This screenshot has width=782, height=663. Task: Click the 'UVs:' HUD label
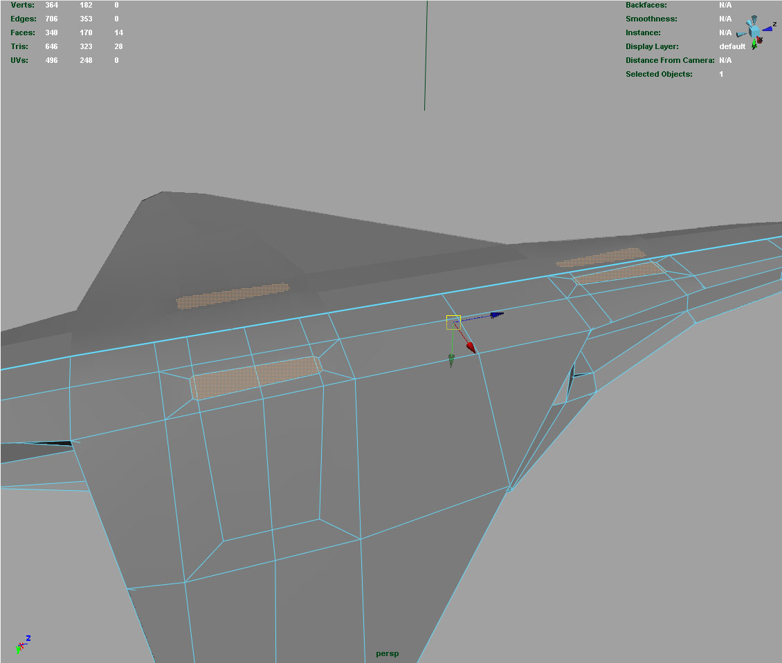(x=19, y=61)
